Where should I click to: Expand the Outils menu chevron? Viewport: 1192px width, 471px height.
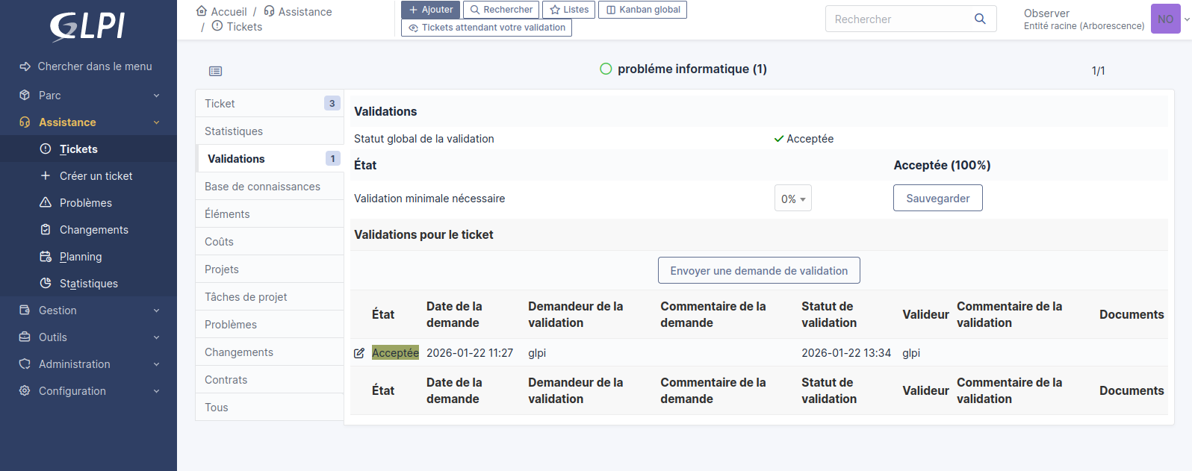click(x=156, y=337)
